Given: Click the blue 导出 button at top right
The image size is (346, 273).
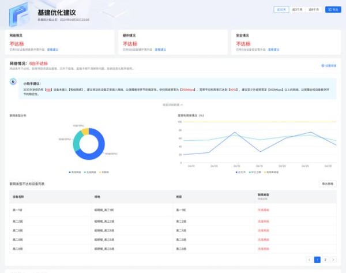Looking at the screenshot, I should click(332, 9).
